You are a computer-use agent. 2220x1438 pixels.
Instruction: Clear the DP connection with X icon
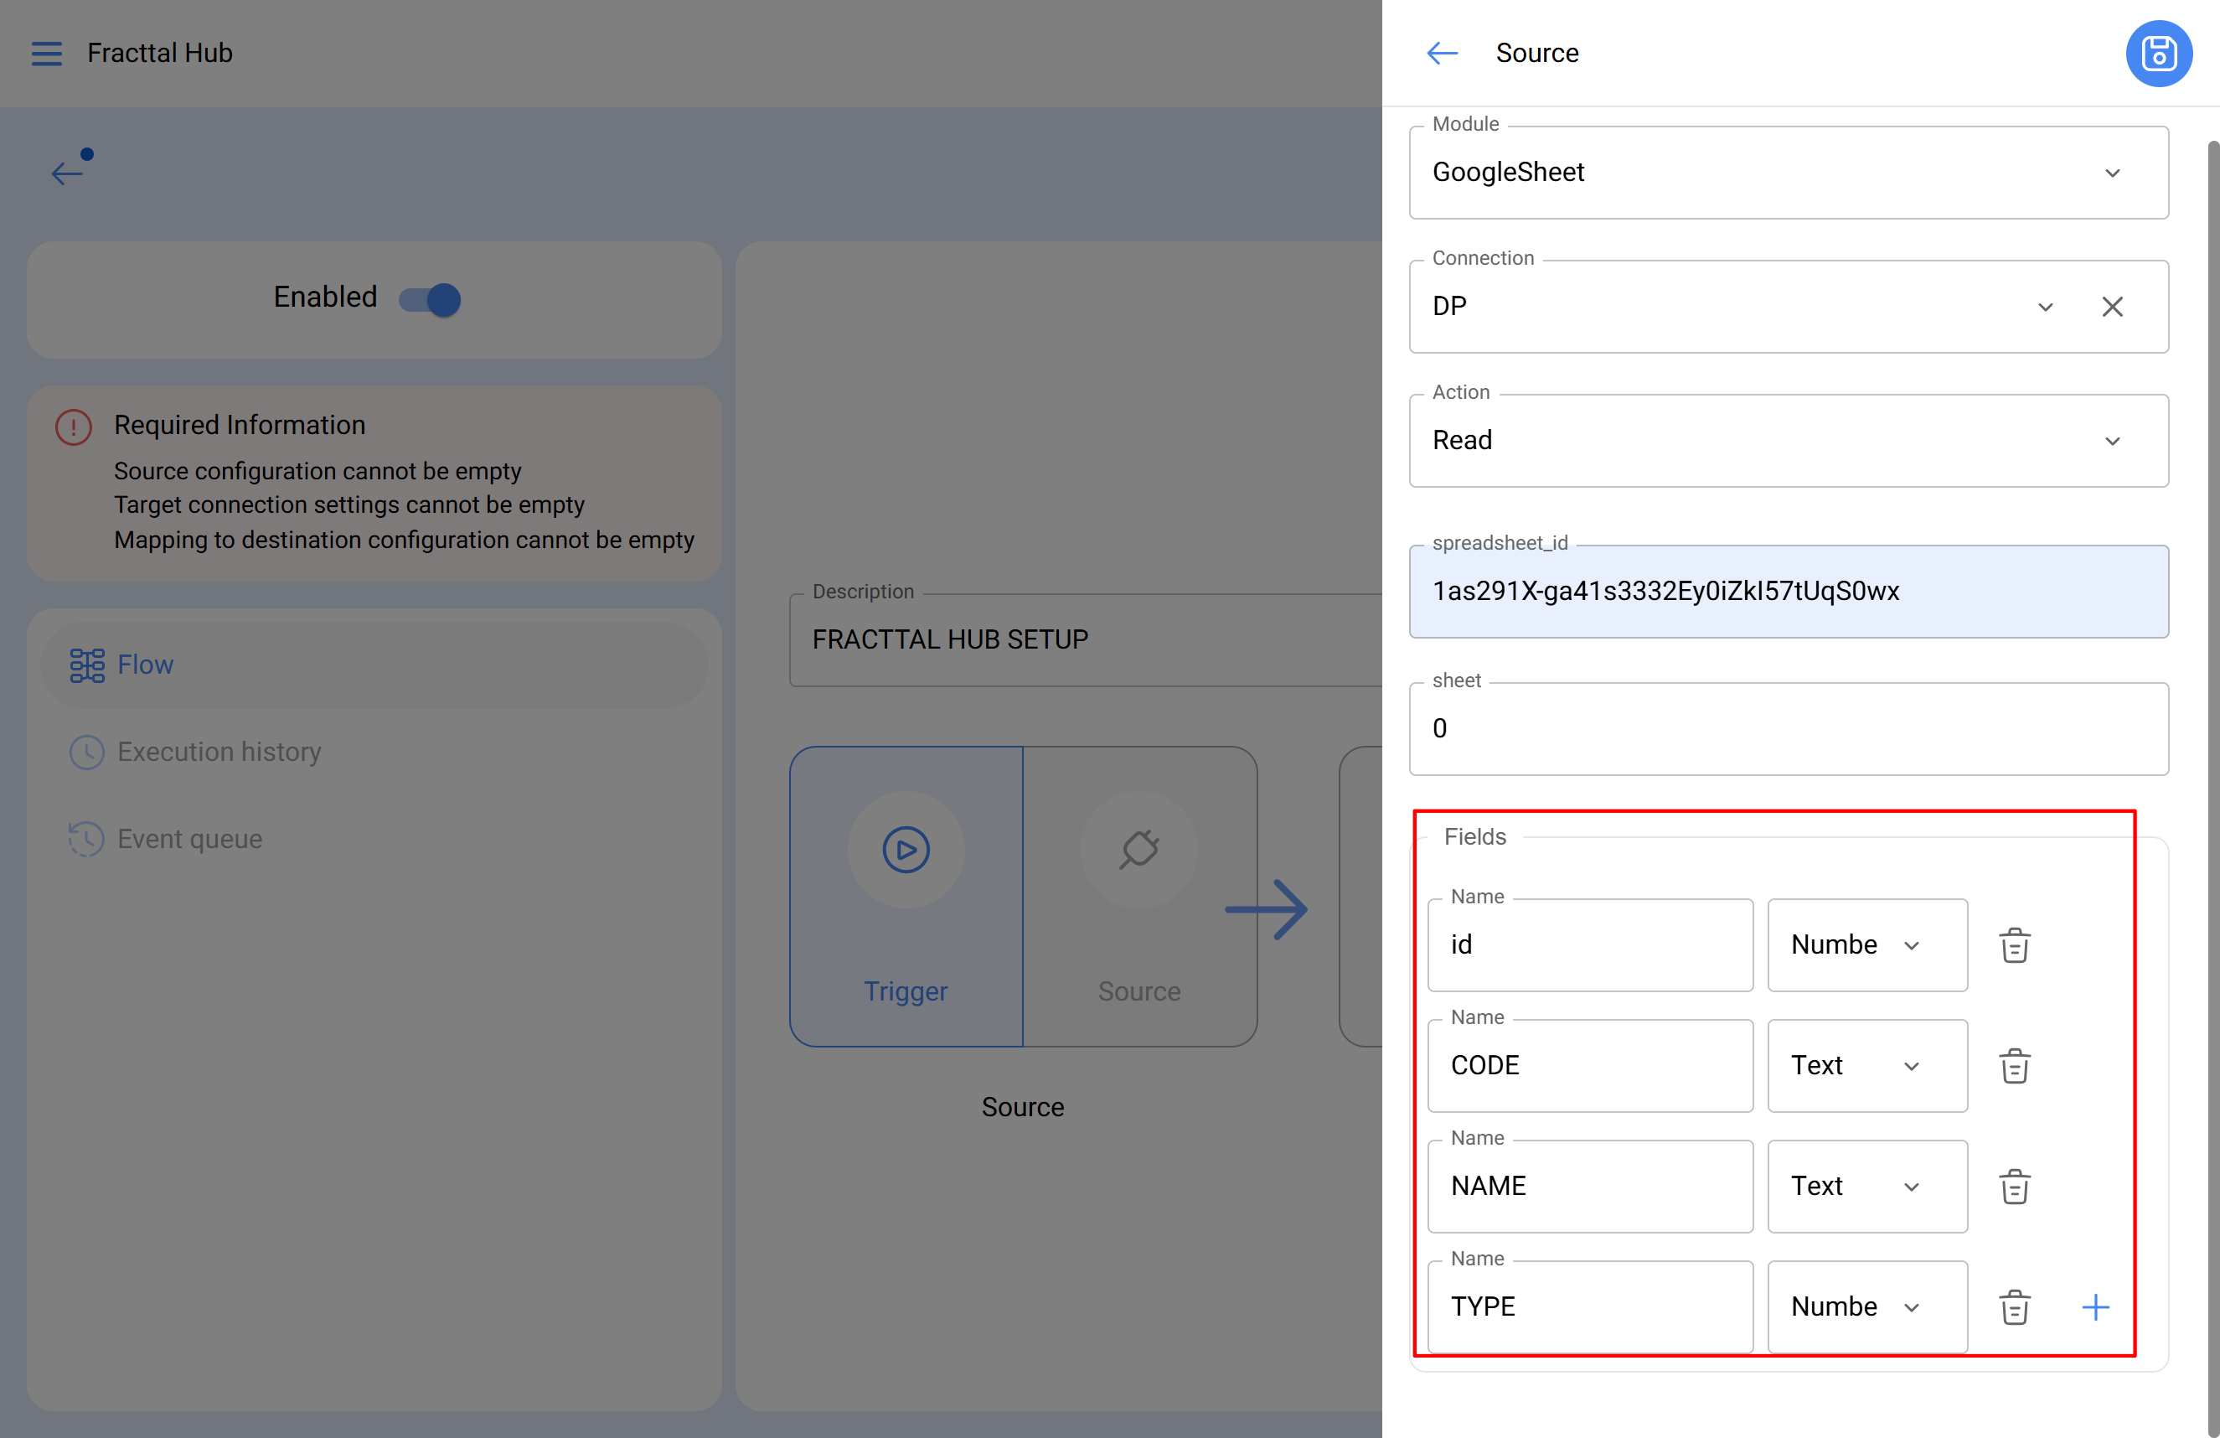pyautogui.click(x=2112, y=307)
